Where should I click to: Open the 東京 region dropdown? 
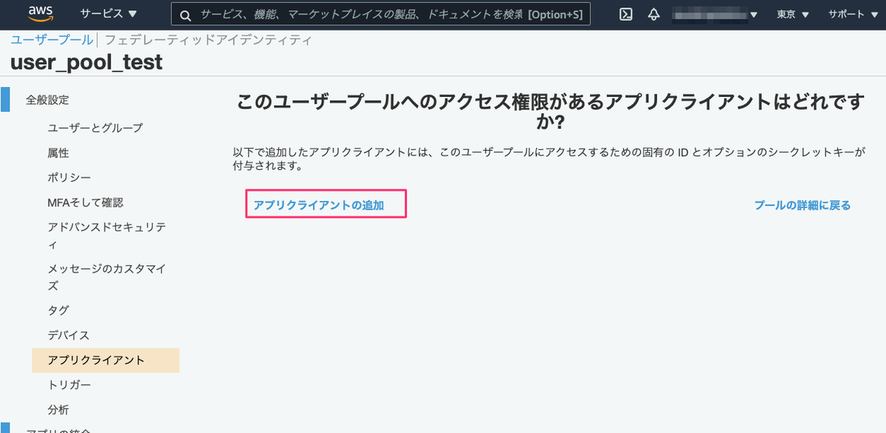[793, 14]
